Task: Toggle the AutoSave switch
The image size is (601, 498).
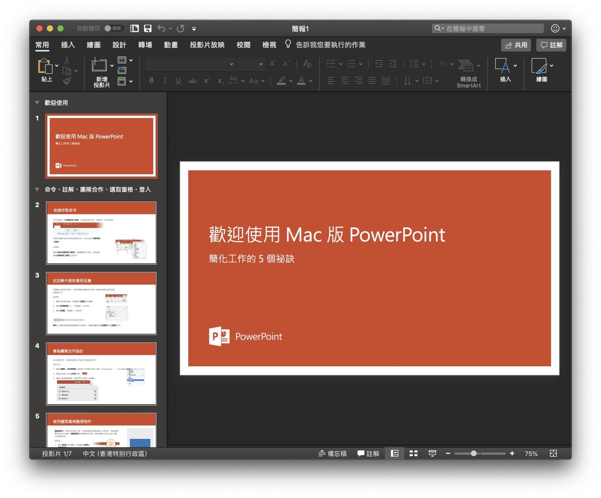Action: coord(114,28)
